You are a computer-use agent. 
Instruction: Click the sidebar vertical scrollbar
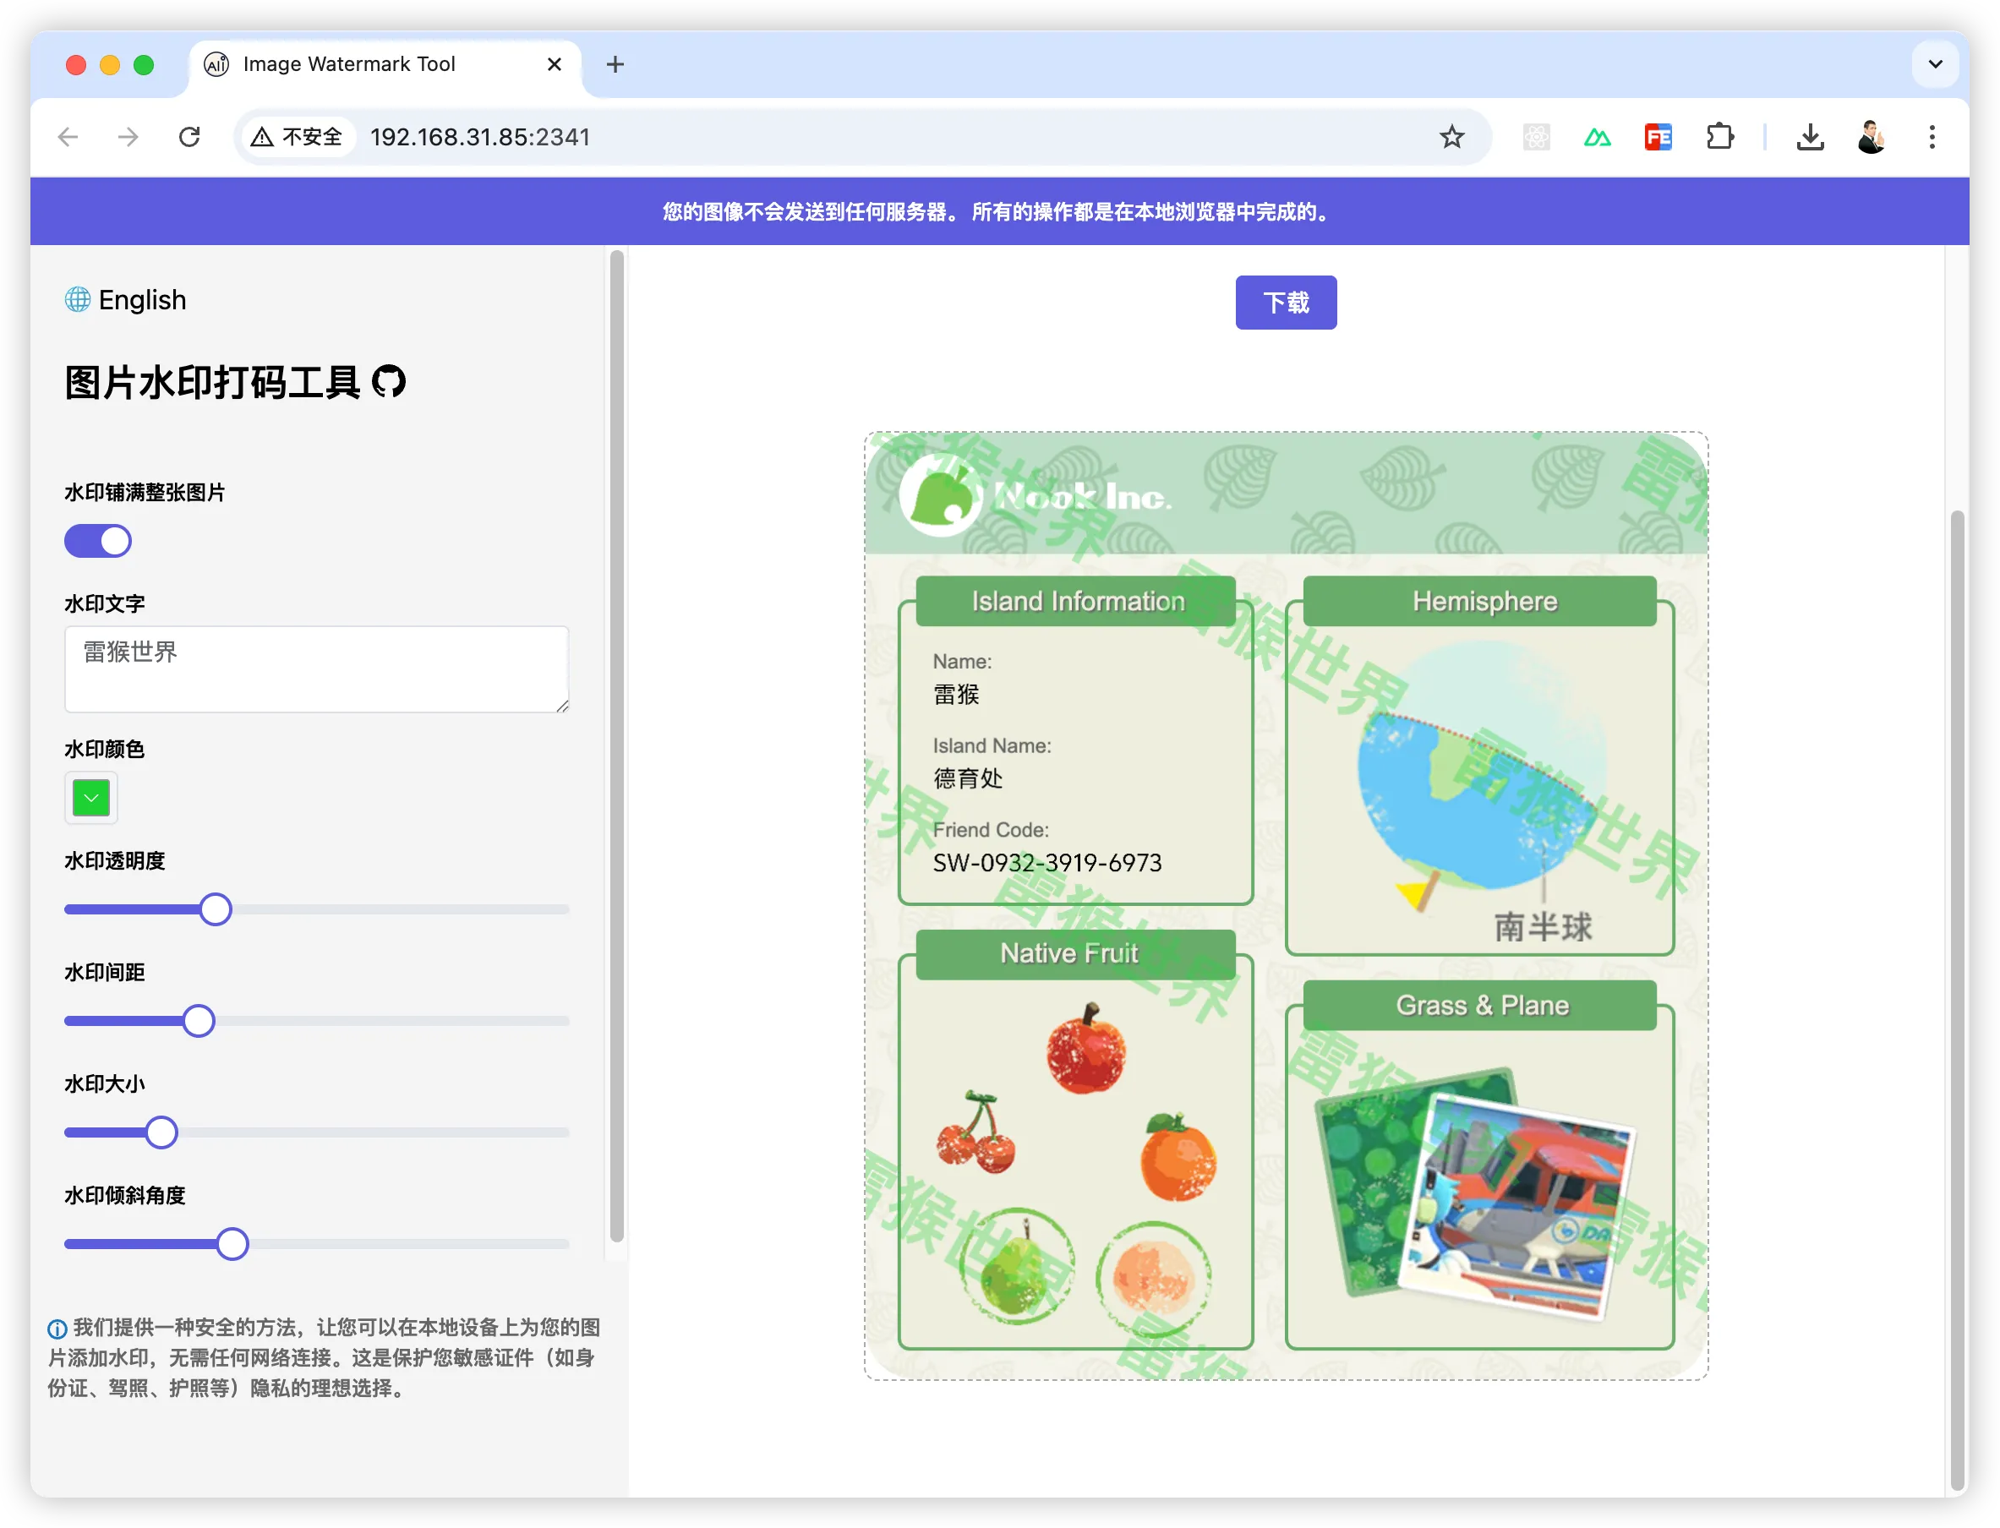tap(616, 745)
